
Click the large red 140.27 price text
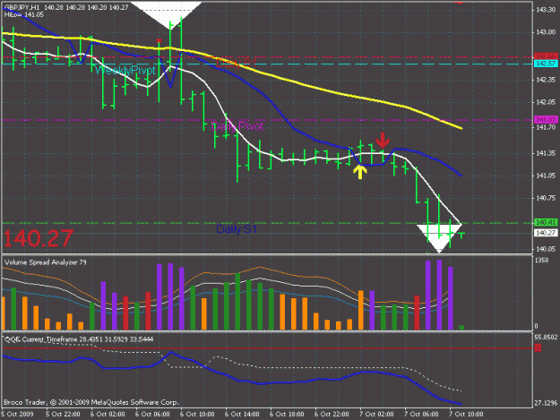point(39,238)
